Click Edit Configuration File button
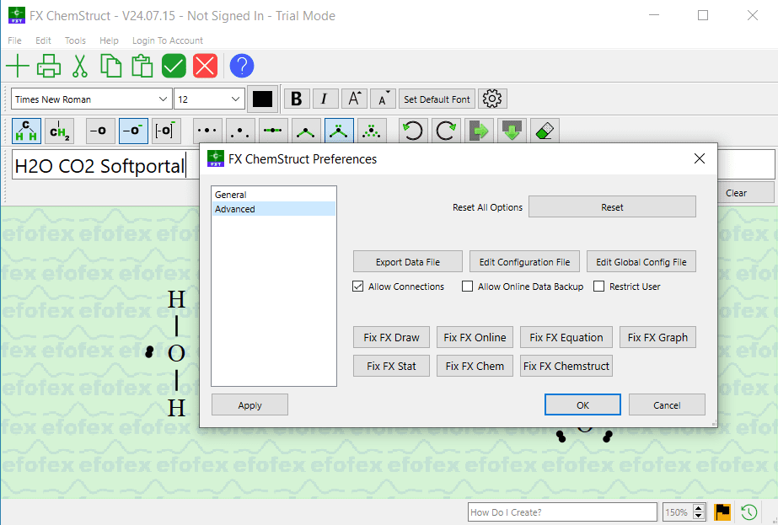The image size is (778, 525). click(524, 261)
